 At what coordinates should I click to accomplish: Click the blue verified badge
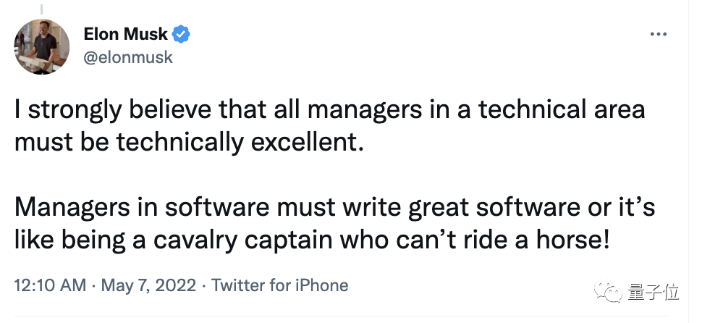click(182, 34)
